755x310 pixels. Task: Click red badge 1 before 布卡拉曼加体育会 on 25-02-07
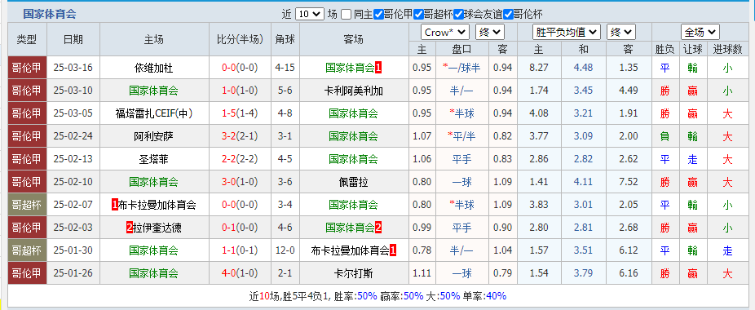click(115, 205)
